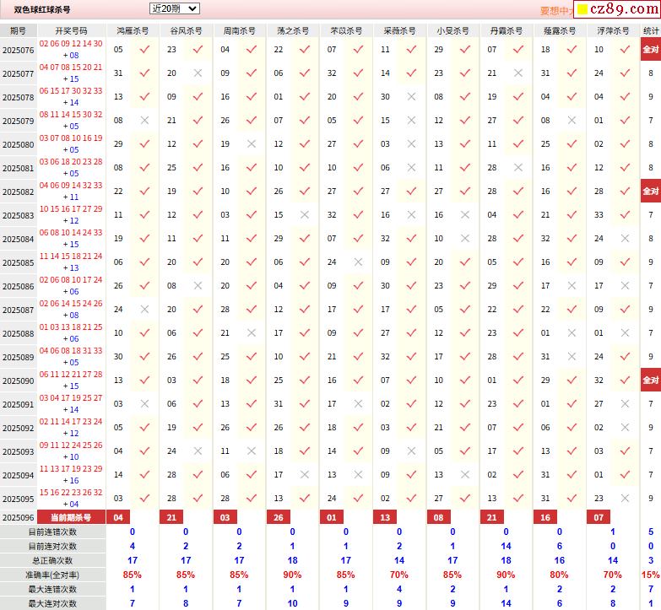Screen dimensions: 661x610
Task: Click the gray X in 采薇 column, row 2025093
Action: click(411, 451)
